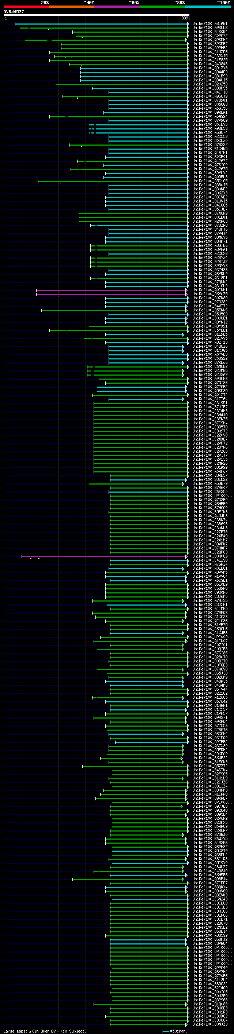
Task: Select label UniRef100_Q5ZZ72
Action: click(x=210, y=766)
